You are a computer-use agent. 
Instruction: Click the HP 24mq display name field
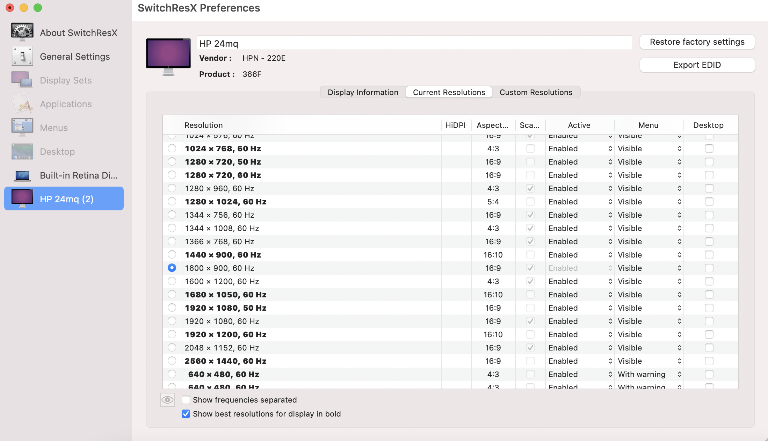(414, 43)
